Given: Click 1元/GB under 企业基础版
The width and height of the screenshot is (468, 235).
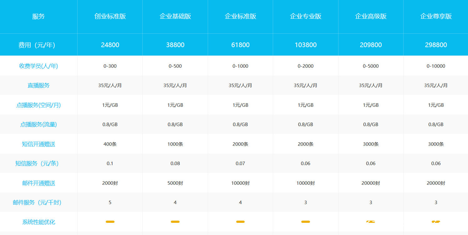Looking at the screenshot, I should pos(175,105).
